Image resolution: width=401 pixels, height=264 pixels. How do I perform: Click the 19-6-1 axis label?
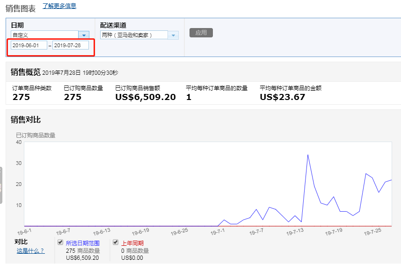(24, 232)
